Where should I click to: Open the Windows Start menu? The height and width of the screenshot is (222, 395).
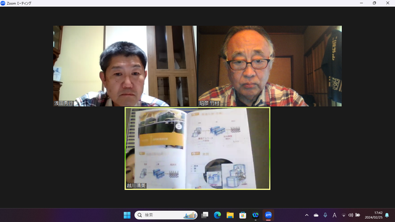[127, 215]
